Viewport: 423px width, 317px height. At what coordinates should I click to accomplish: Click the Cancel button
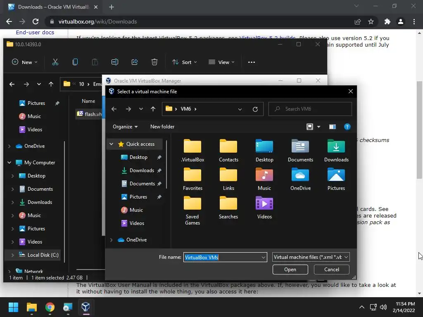[x=332, y=270]
